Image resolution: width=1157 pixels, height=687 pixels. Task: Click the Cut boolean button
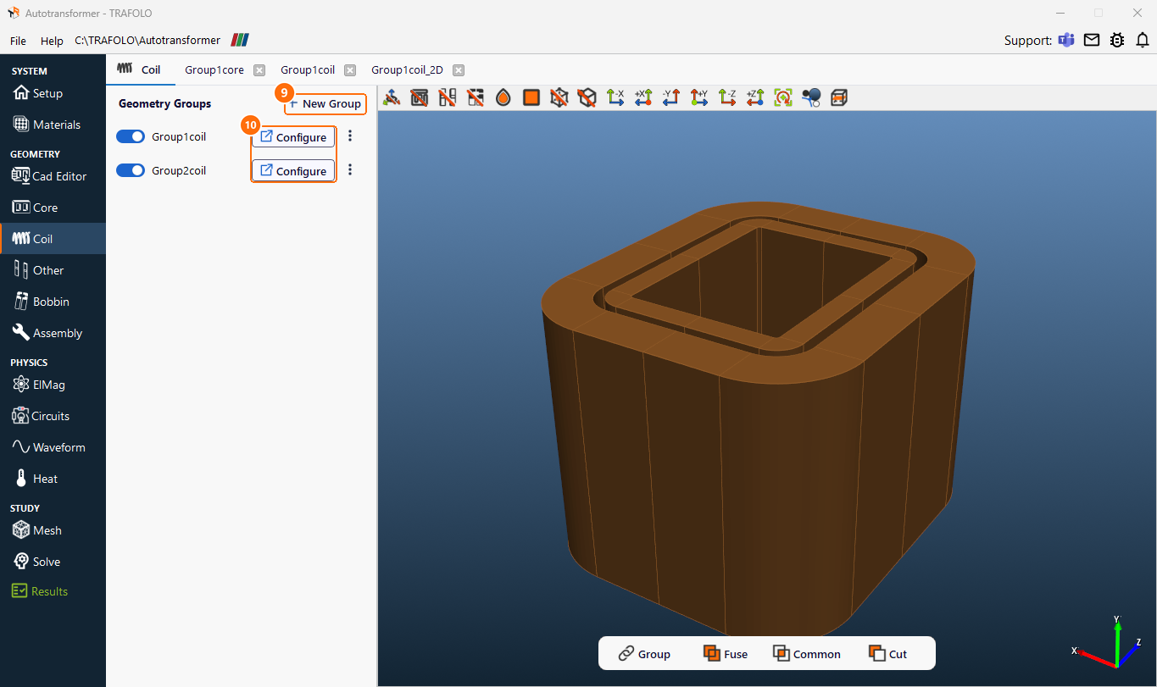coord(887,653)
